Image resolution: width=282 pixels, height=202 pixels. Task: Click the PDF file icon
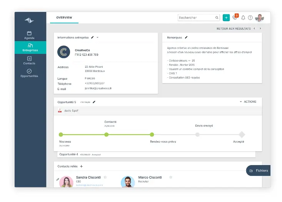point(60,110)
